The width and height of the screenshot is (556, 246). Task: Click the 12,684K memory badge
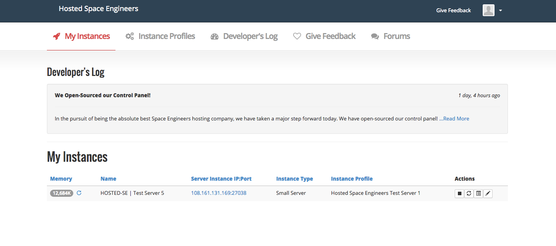(61, 193)
